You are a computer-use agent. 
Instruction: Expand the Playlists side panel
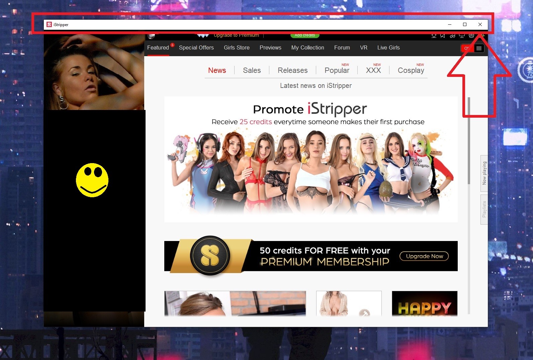(484, 210)
